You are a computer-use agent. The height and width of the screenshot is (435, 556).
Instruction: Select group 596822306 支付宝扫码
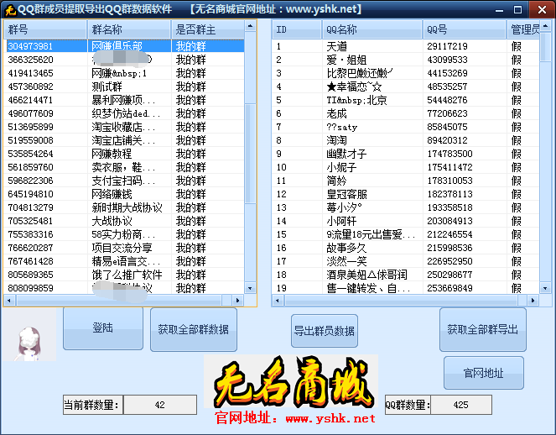point(124,181)
